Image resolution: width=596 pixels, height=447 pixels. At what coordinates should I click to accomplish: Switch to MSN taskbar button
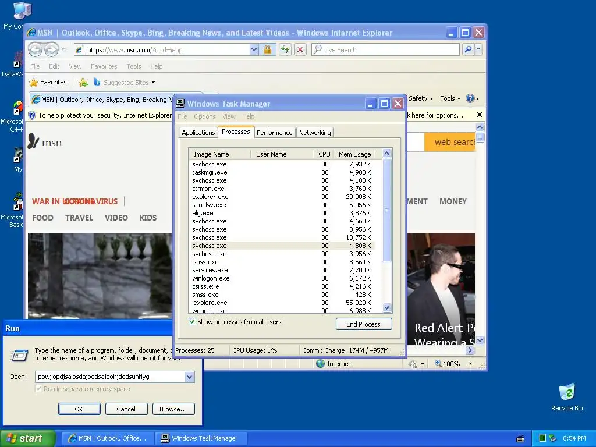coord(108,438)
